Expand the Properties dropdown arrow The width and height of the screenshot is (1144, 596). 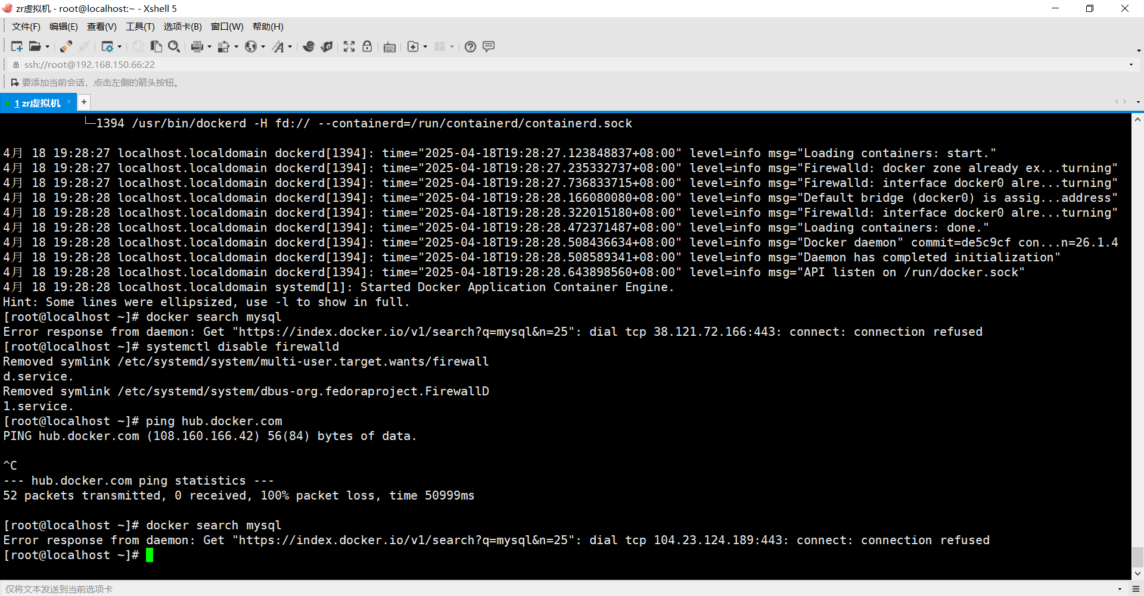point(120,46)
